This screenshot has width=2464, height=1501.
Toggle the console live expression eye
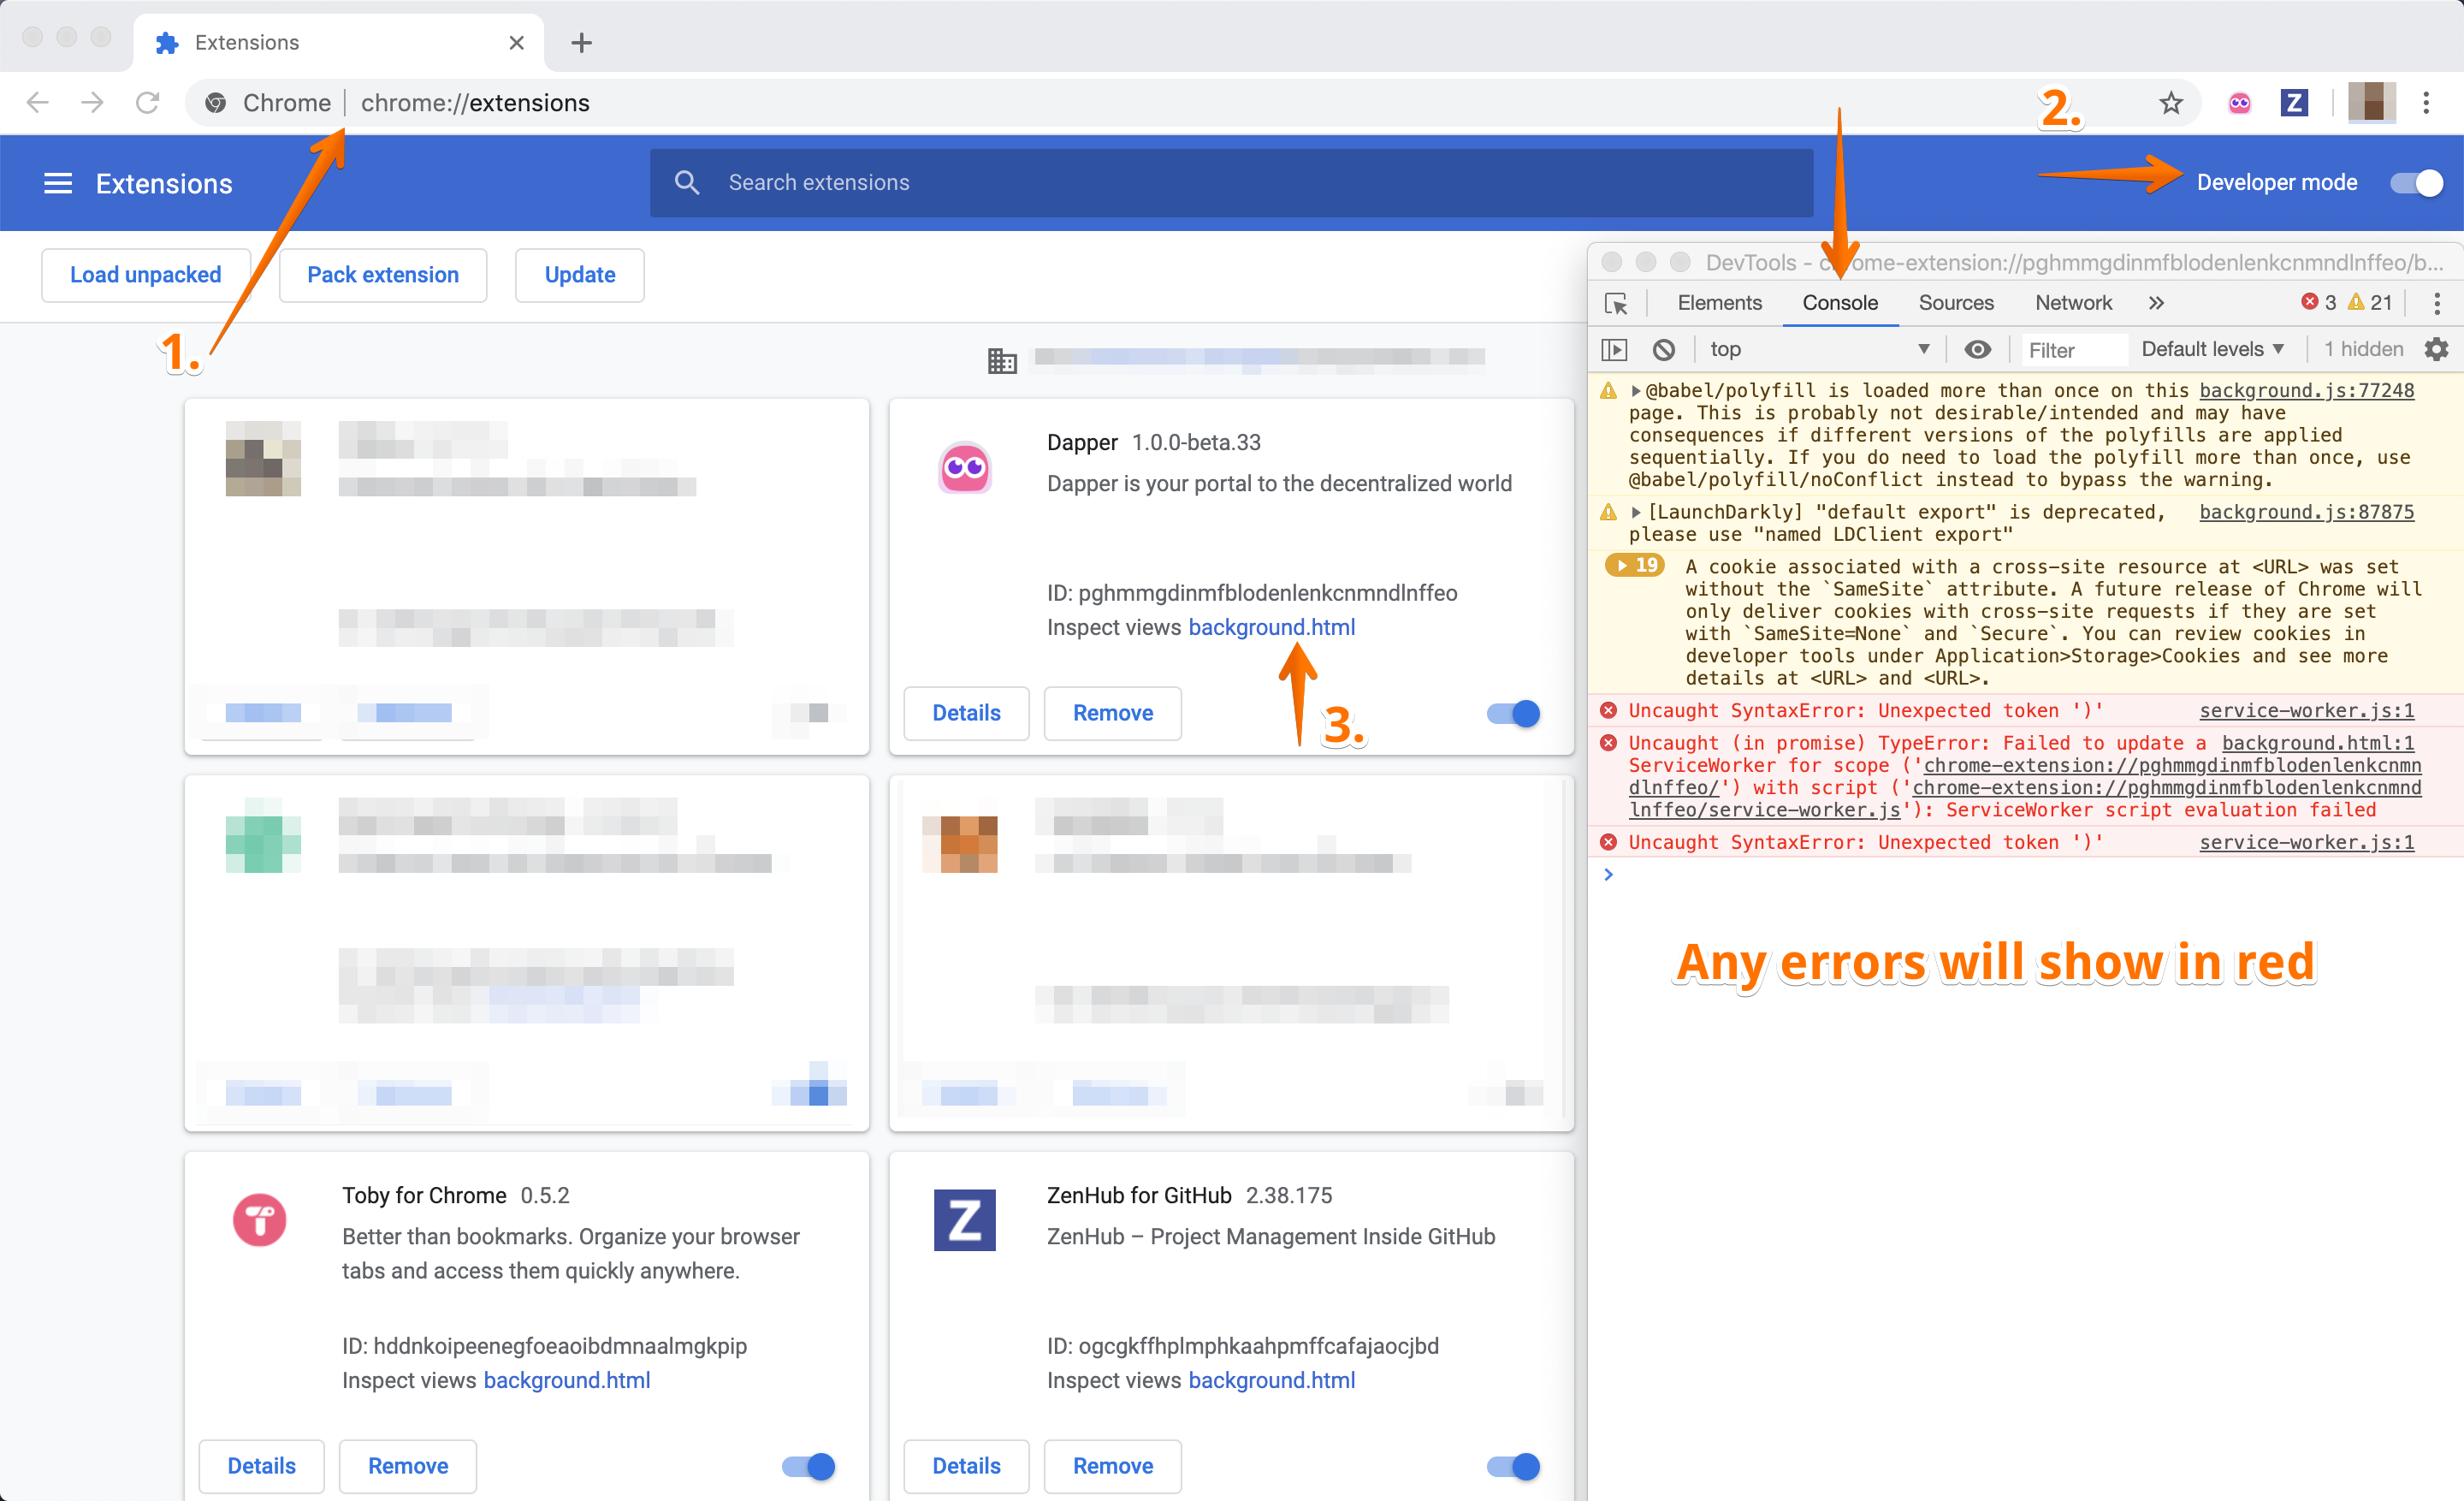[x=1977, y=349]
